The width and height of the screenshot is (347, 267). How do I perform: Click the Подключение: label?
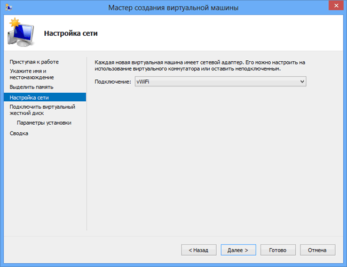[x=113, y=82]
